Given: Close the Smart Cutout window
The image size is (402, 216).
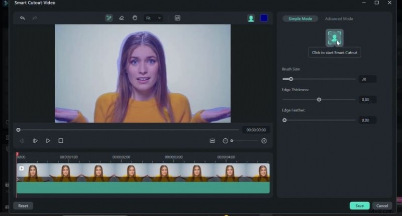Looking at the screenshot, I should (x=390, y=3).
